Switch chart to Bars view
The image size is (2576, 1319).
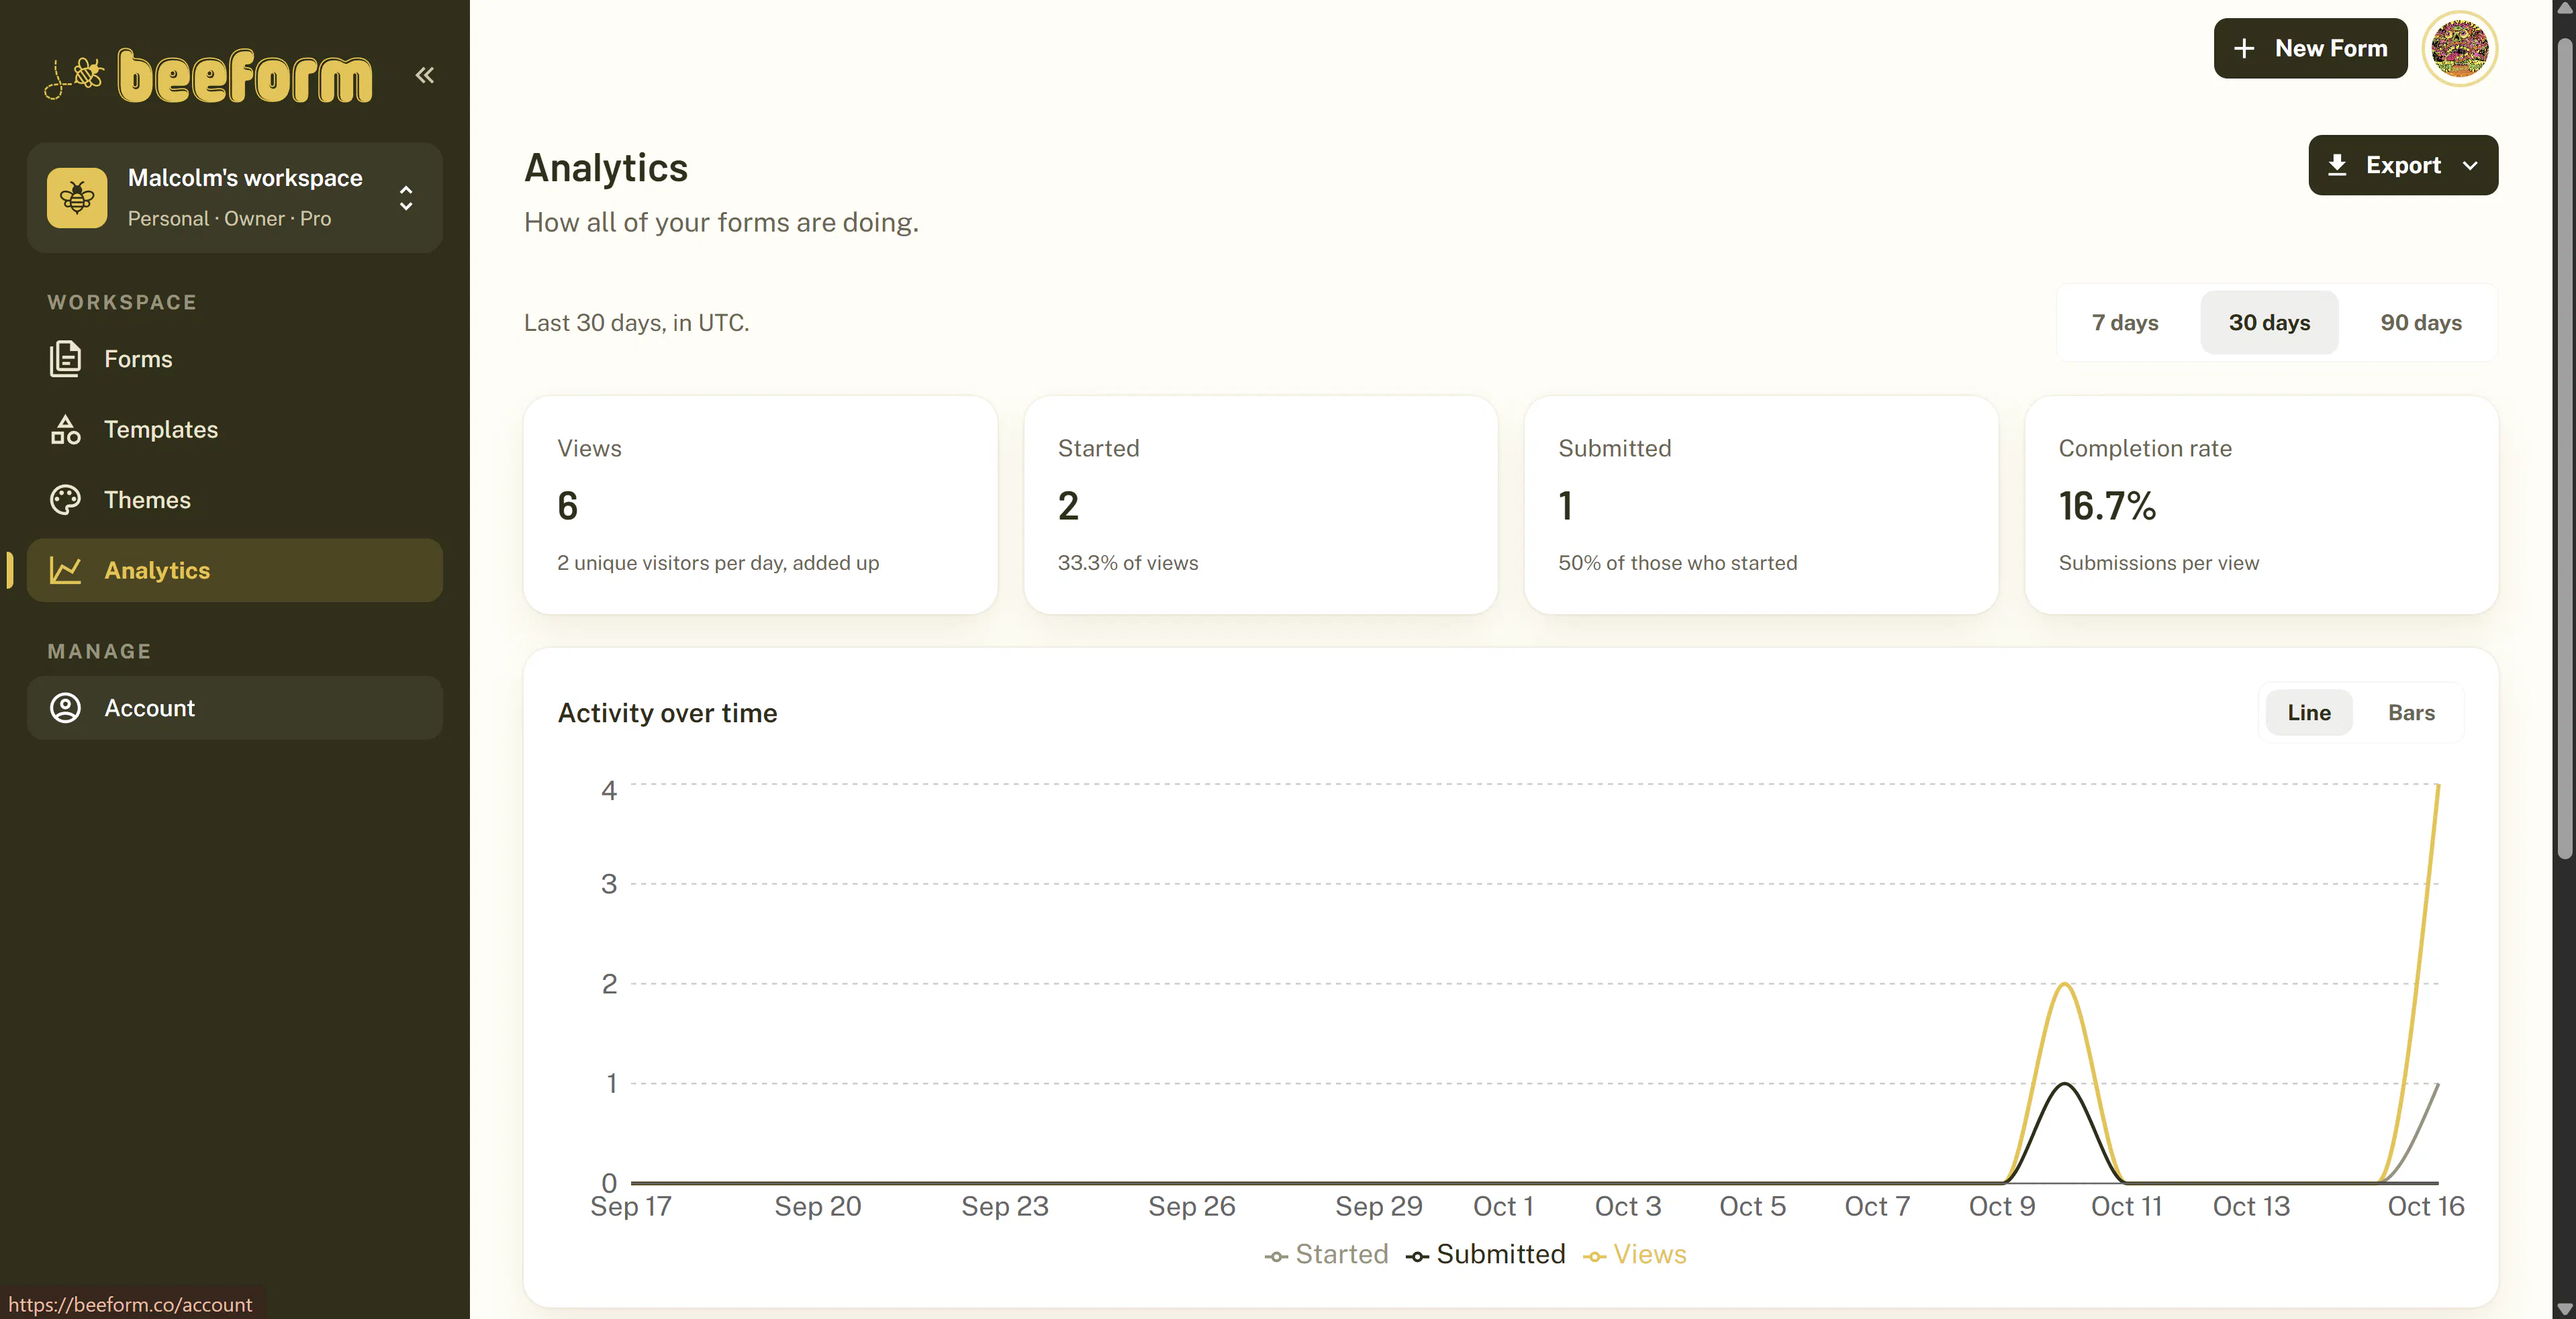[2411, 712]
